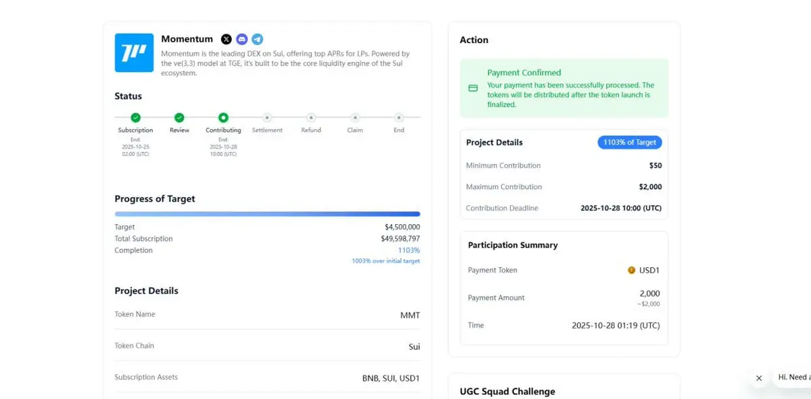Click the Refund step marker
Screen dimensions: 811x399
(311, 117)
